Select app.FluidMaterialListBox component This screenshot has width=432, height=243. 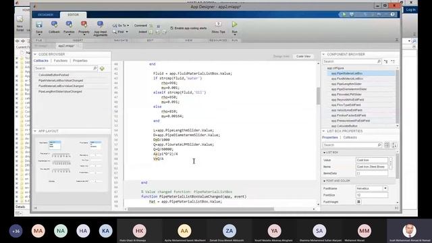tap(347, 78)
